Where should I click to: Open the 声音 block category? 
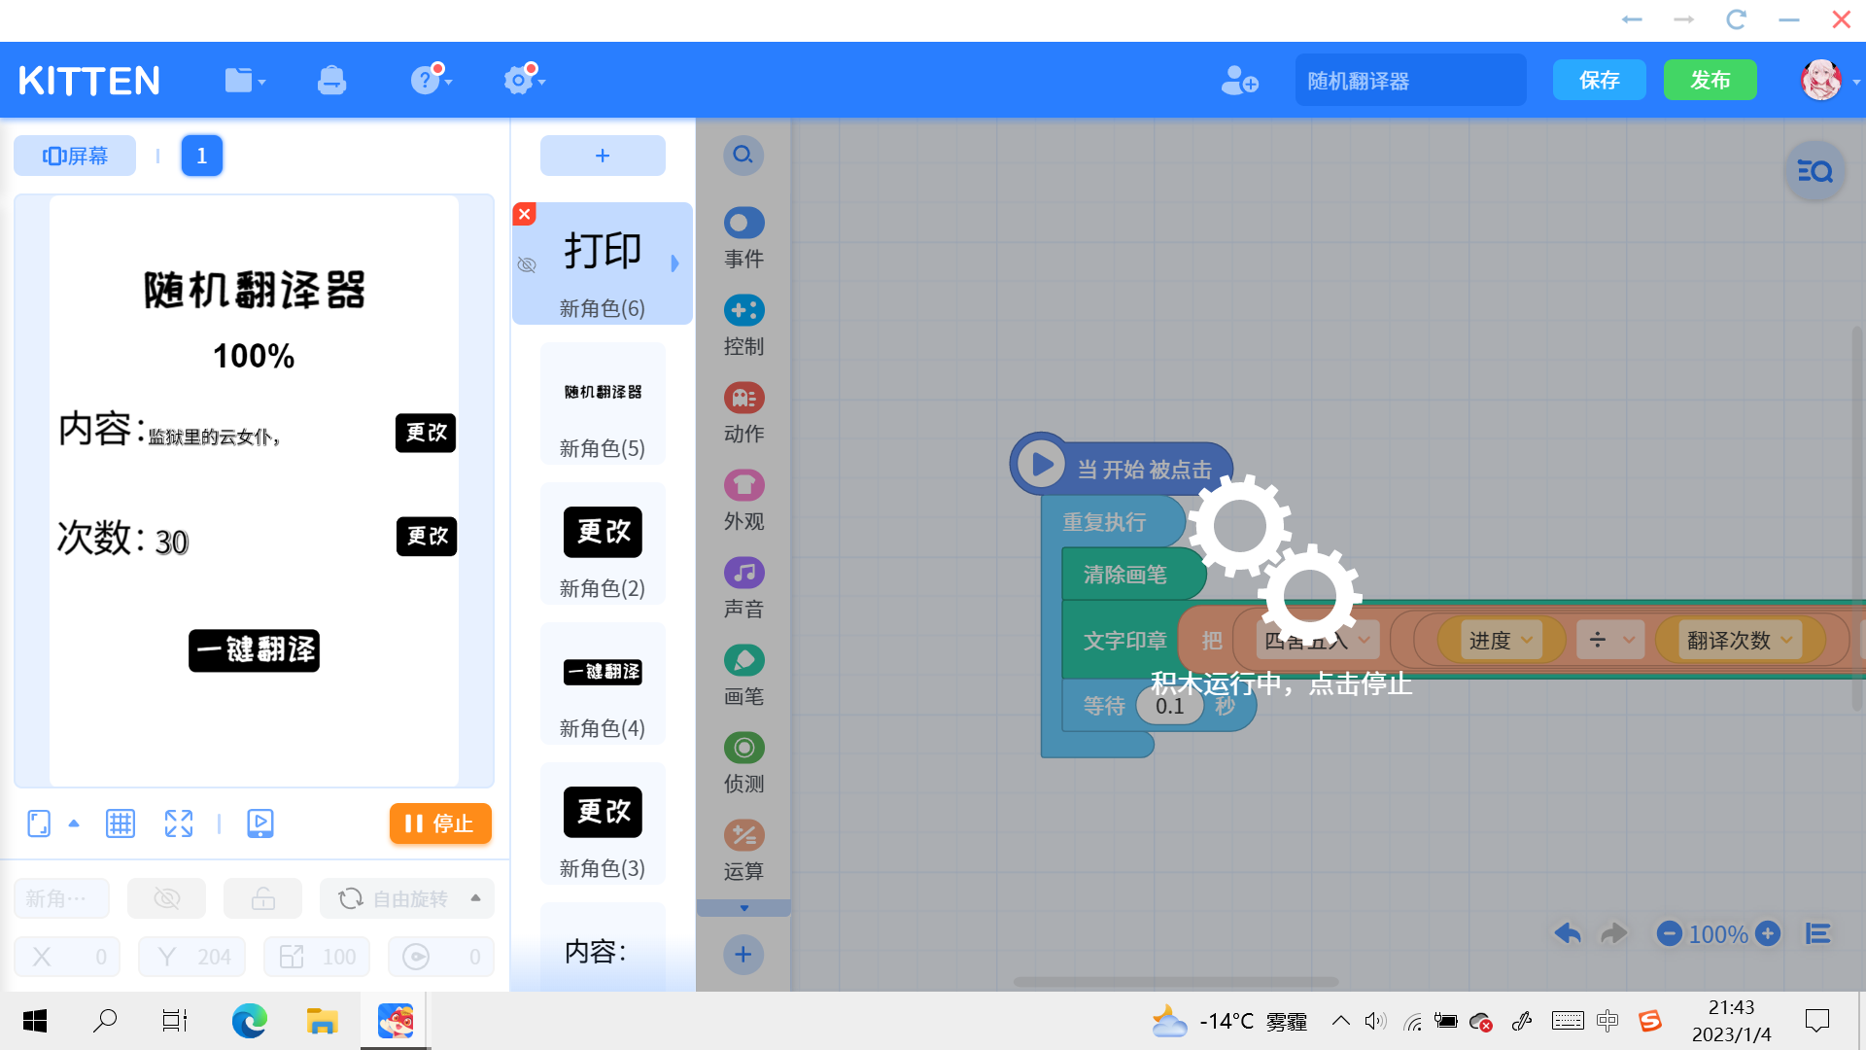tap(743, 588)
